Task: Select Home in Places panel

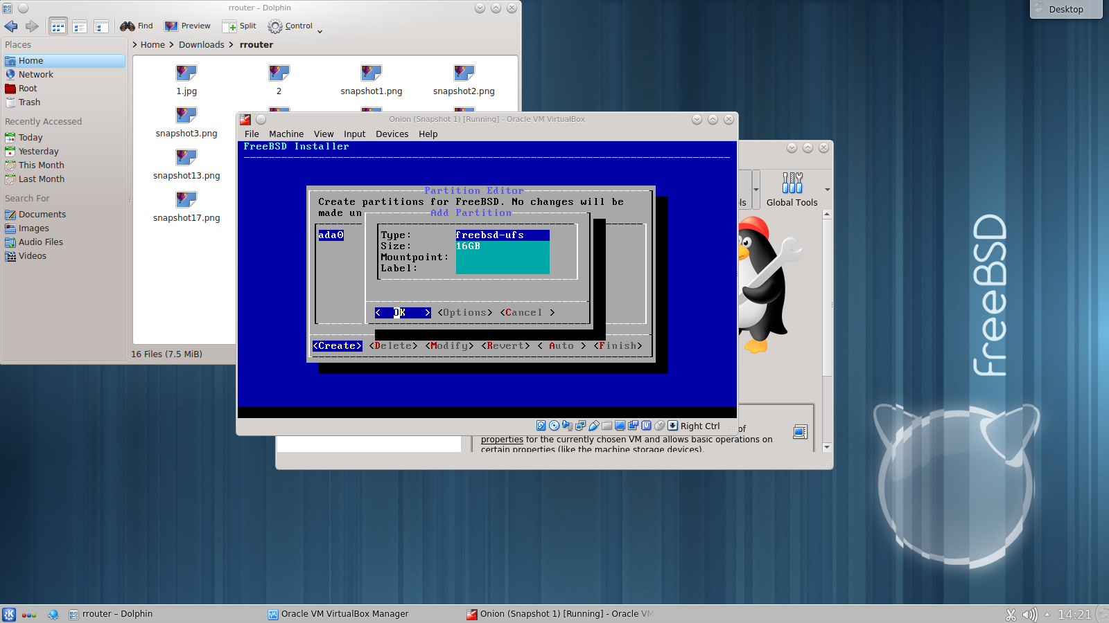Action: tap(64, 61)
